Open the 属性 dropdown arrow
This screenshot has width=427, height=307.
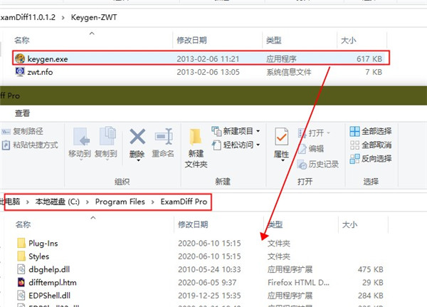[x=283, y=160]
